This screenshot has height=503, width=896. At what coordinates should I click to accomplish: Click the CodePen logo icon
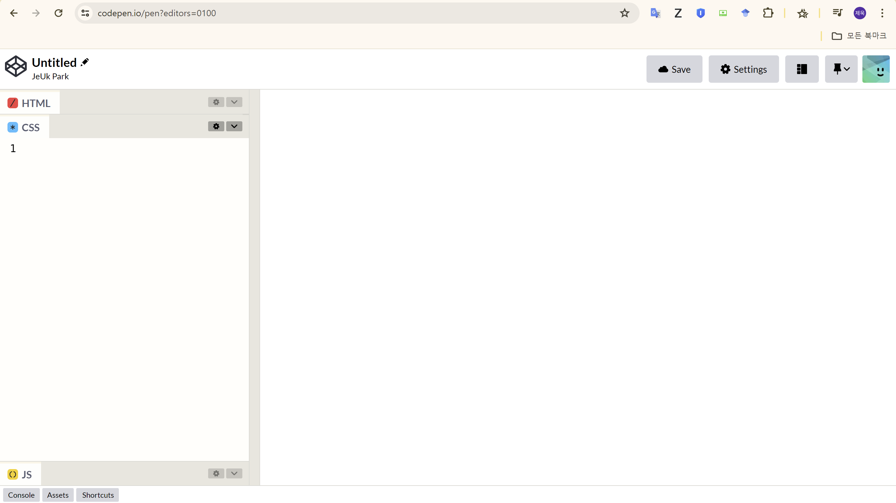[16, 66]
